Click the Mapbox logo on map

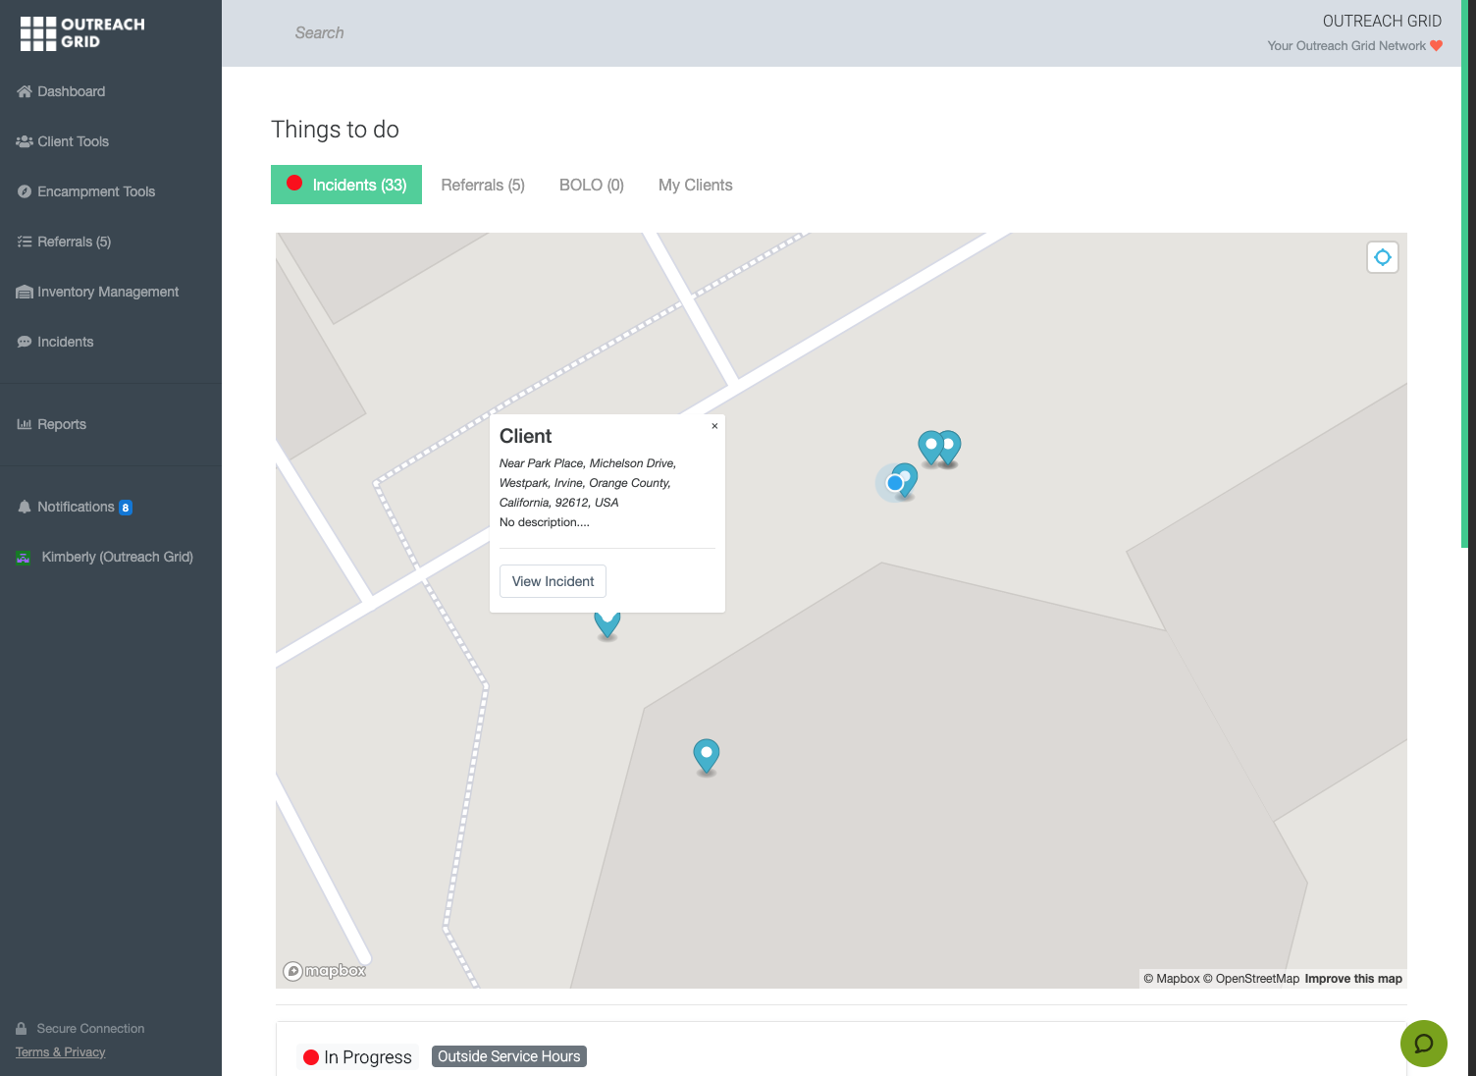coord(325,971)
